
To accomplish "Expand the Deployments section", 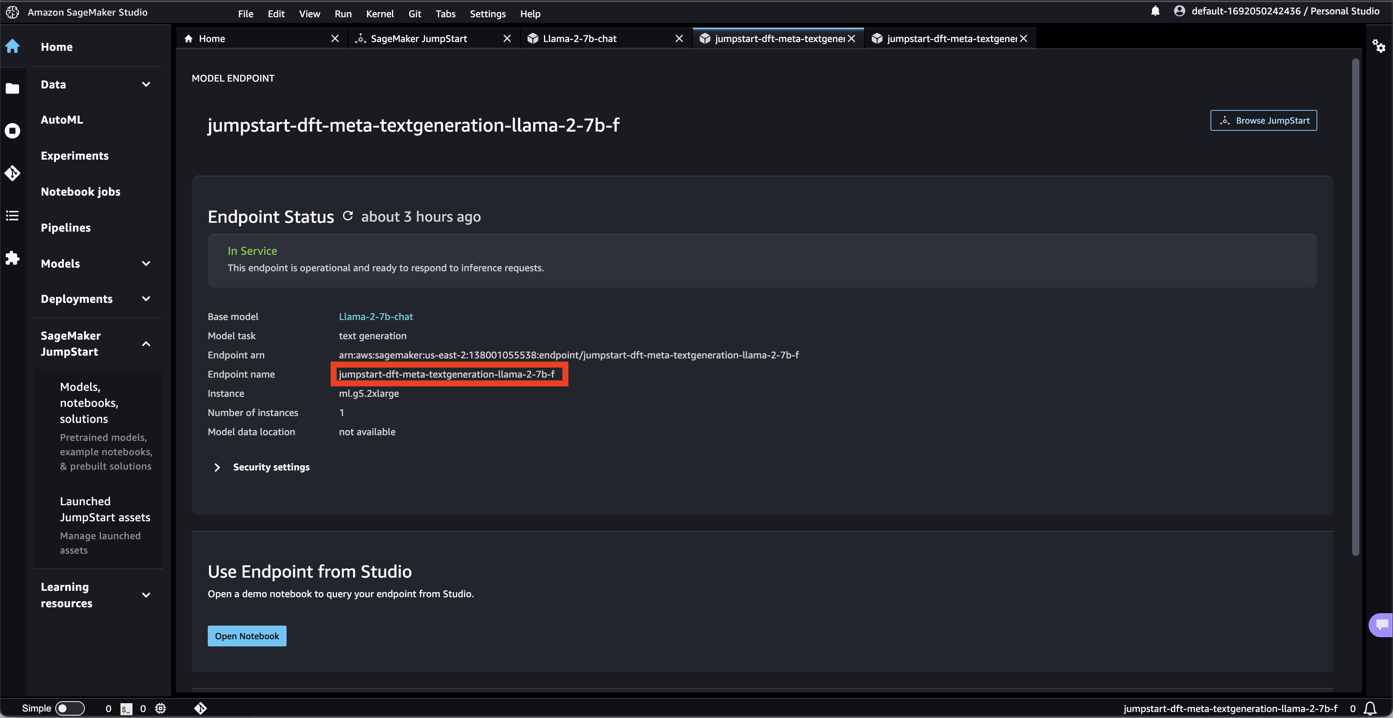I will point(146,299).
